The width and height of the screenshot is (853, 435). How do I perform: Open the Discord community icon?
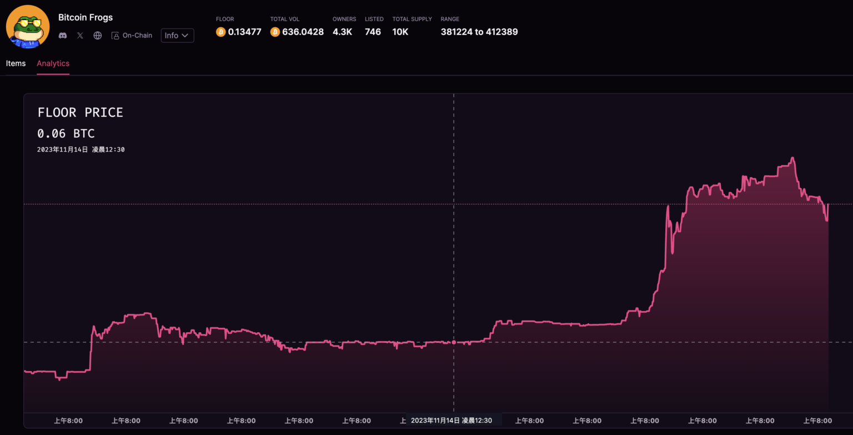(x=63, y=35)
